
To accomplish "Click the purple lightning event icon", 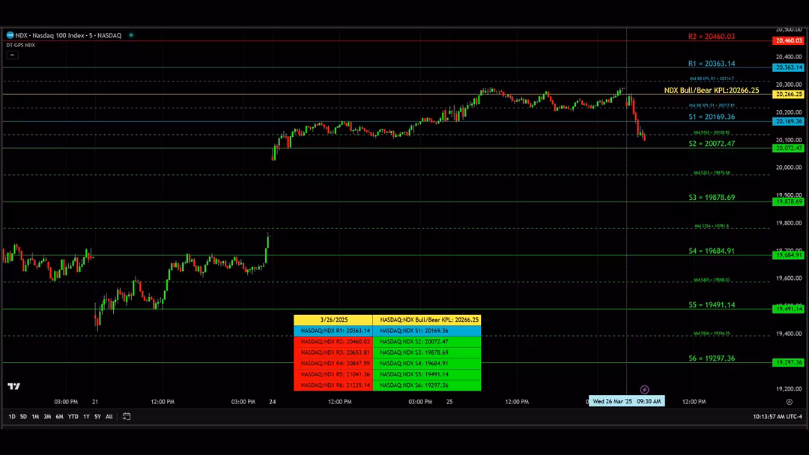I will 644,390.
